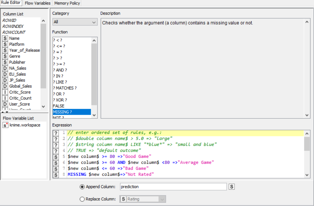Select the ? AND ? function
The image size is (314, 206).
click(x=72, y=70)
